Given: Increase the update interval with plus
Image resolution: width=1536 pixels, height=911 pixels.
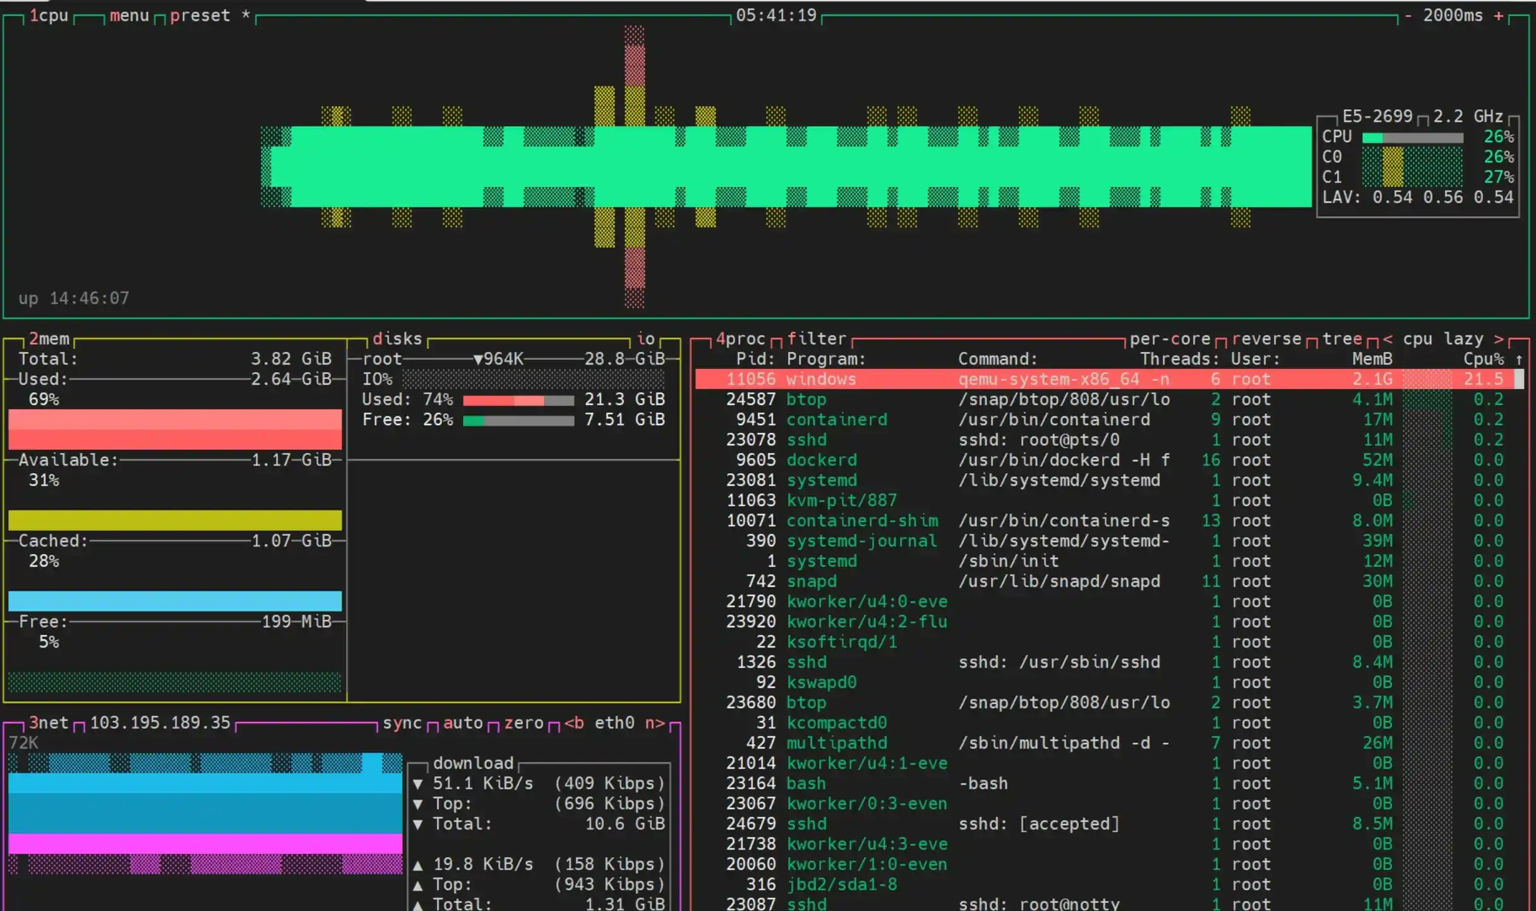Looking at the screenshot, I should click(1499, 15).
